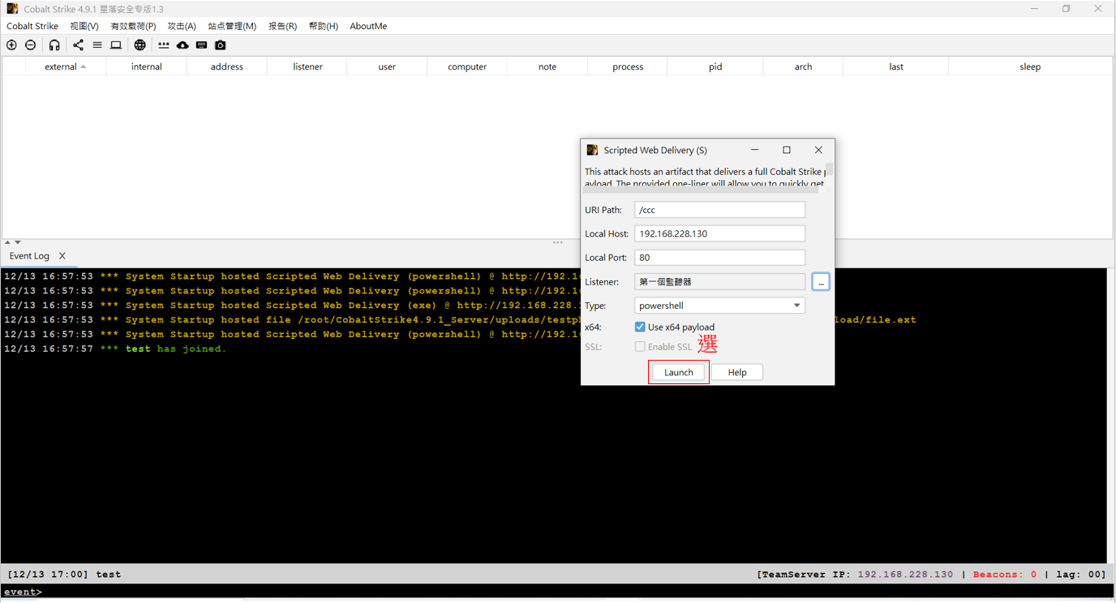Viewport: 1116px width, 603px height.
Task: Sort by listener column header
Action: 307,66
